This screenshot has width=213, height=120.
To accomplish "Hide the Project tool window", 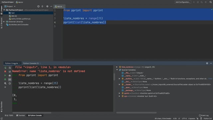I will (51, 6).
